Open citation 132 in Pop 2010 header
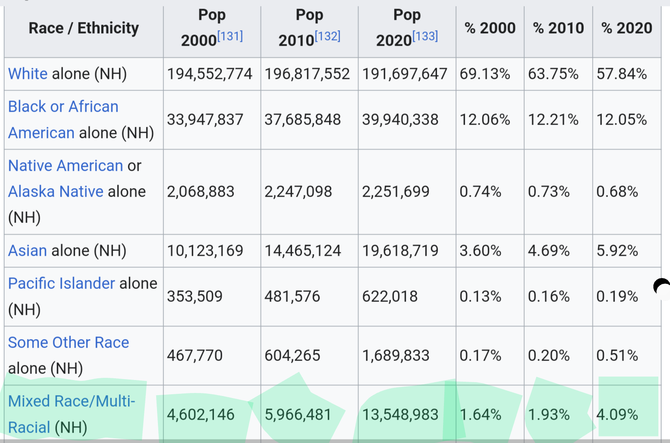Image resolution: width=670 pixels, height=443 pixels. (327, 36)
